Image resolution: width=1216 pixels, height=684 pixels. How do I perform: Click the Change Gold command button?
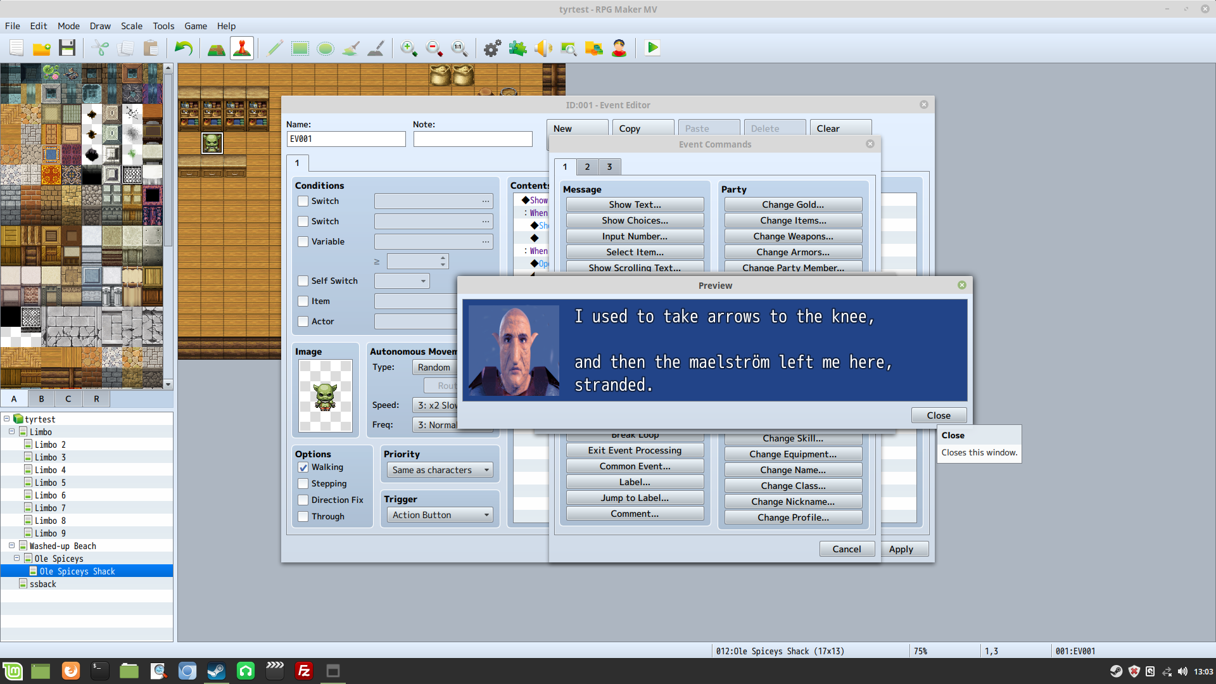(793, 205)
